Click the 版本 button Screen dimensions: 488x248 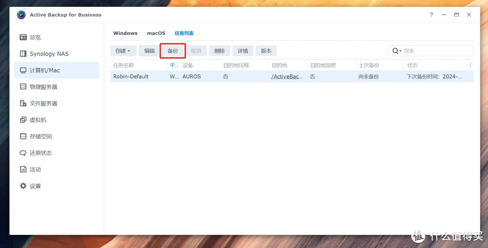[x=266, y=51]
